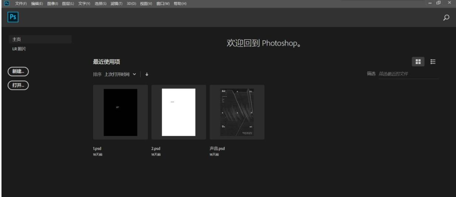Switch to list view of recents
This screenshot has width=456, height=197.
pyautogui.click(x=433, y=62)
